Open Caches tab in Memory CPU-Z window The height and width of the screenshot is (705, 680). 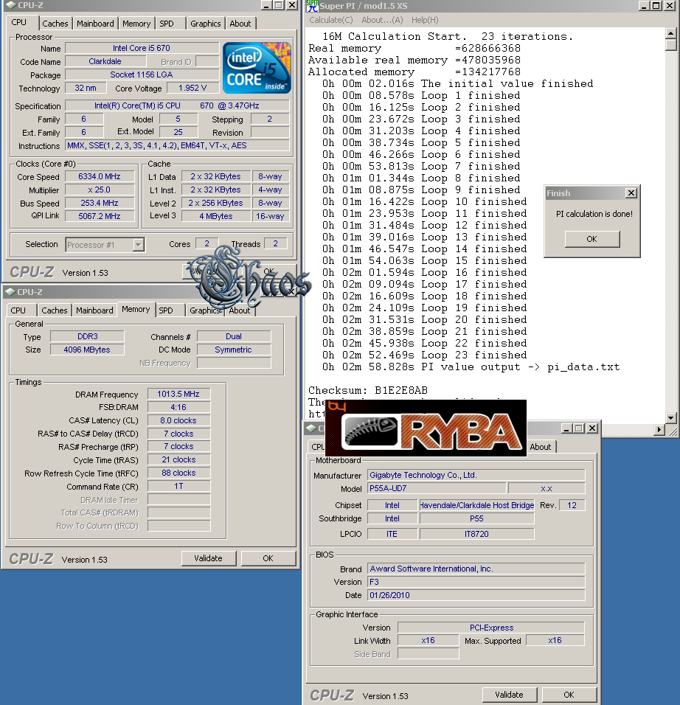54,310
